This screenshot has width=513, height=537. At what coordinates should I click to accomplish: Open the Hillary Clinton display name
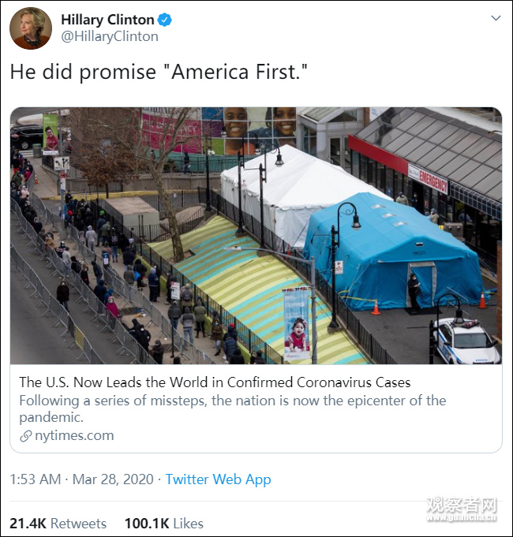click(107, 20)
